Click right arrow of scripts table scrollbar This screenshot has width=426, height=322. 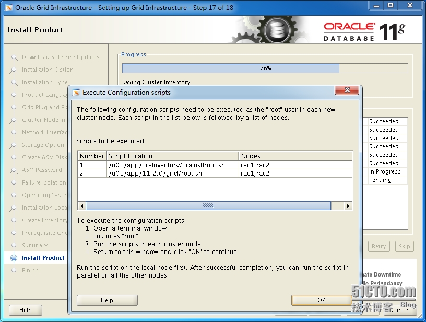[x=348, y=206]
